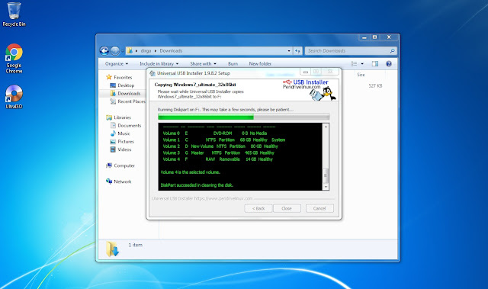Select 'DiskPart succeeded in cleaning the disk.' line
Image resolution: width=488 pixels, height=289 pixels.
click(x=197, y=185)
